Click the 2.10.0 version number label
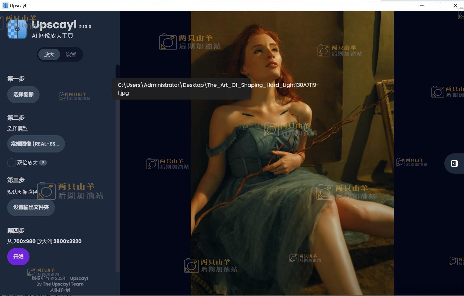Viewport: 464px width, 296px height. (x=85, y=27)
